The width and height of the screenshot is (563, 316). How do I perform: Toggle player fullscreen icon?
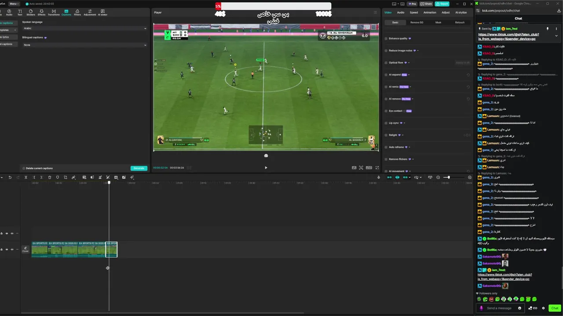376,168
